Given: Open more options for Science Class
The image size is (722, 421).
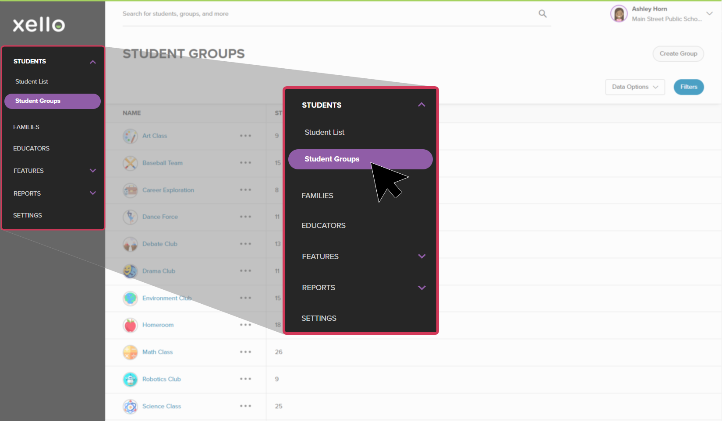Looking at the screenshot, I should click(245, 406).
